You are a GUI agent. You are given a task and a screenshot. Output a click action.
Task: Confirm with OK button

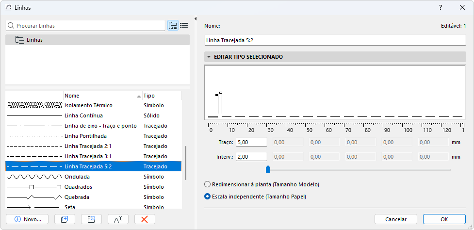(x=444, y=219)
